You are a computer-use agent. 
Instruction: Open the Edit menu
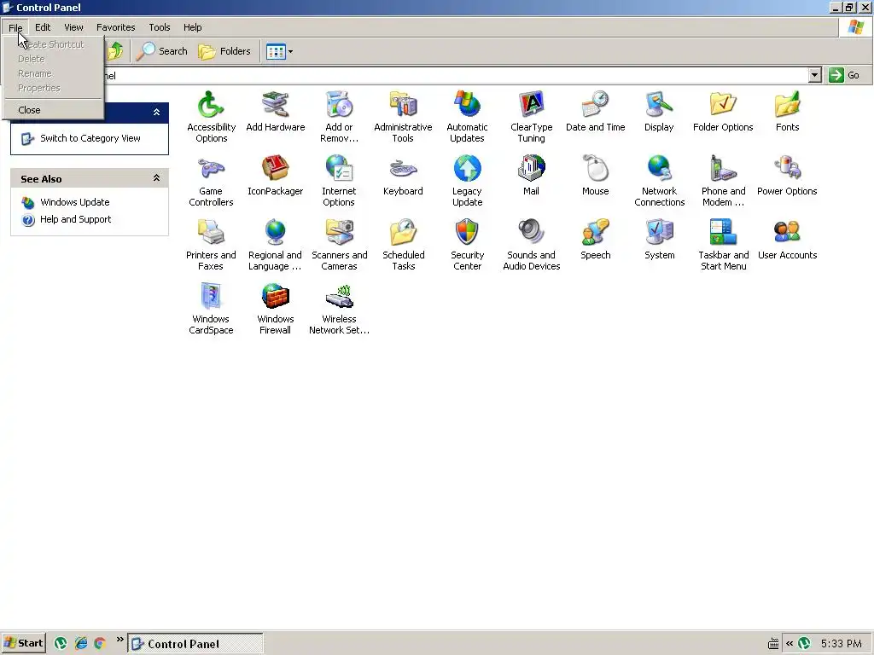(43, 27)
